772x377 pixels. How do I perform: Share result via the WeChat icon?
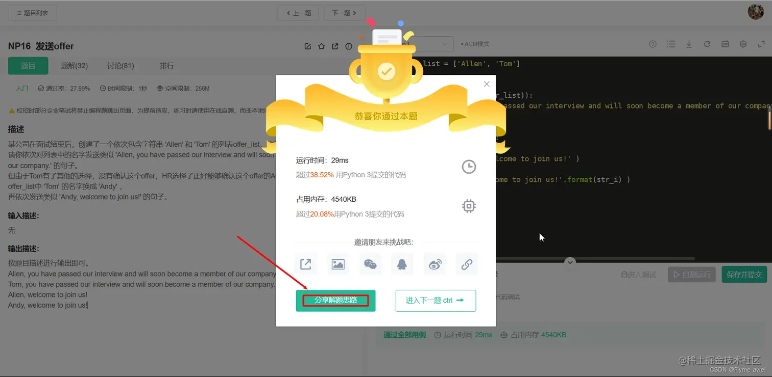point(370,264)
